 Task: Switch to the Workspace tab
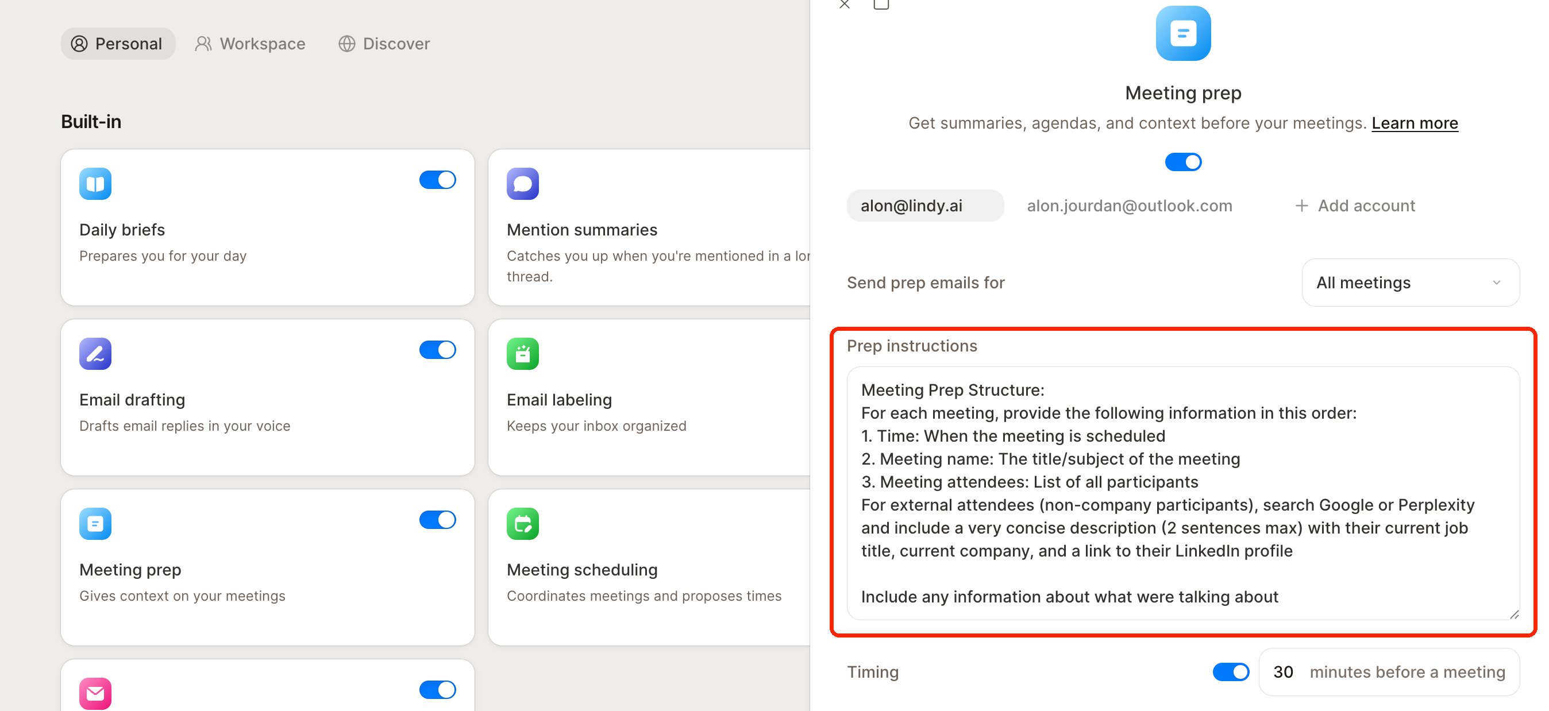coord(250,43)
